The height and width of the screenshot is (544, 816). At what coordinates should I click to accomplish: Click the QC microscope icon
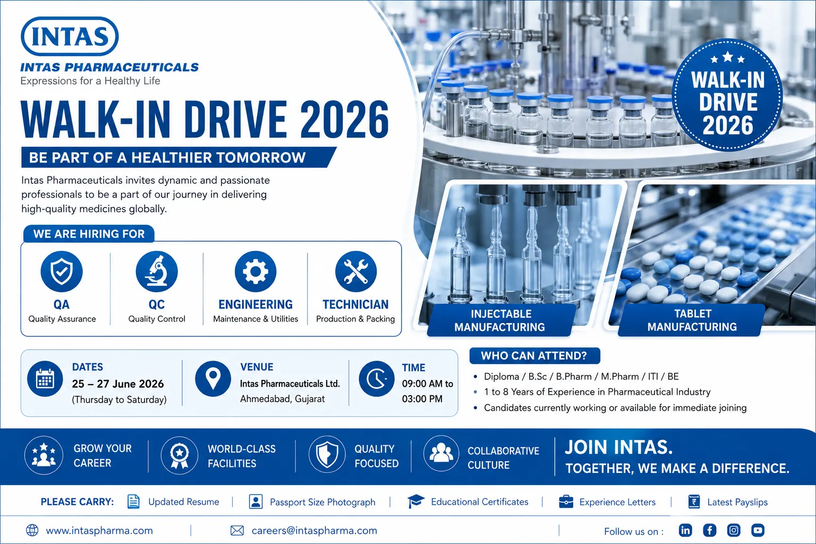[157, 271]
